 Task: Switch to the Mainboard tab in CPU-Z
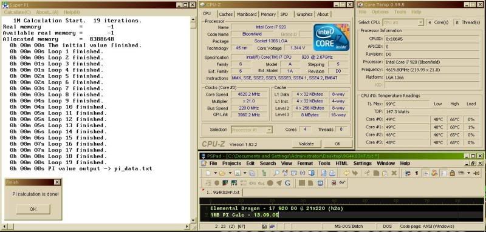tap(247, 14)
